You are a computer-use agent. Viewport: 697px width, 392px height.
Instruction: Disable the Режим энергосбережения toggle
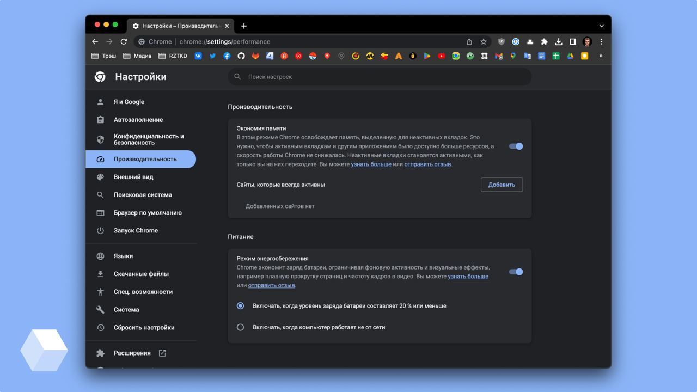(516, 272)
